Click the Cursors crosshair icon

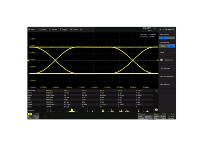[71, 29]
